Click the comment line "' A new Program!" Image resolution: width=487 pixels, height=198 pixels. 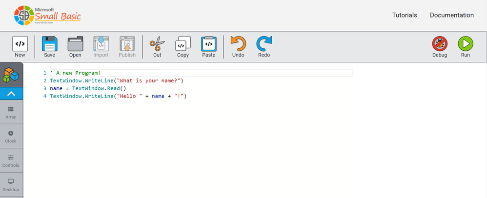[x=75, y=73]
